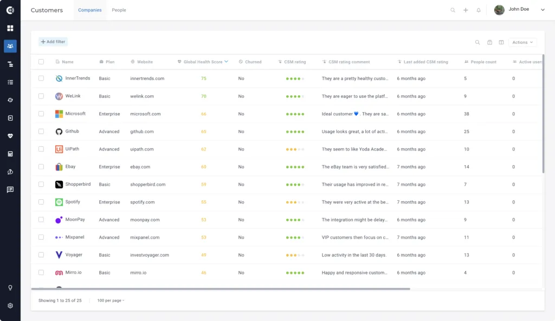The width and height of the screenshot is (555, 321).
Task: Select the Github row checkbox
Action: click(41, 132)
